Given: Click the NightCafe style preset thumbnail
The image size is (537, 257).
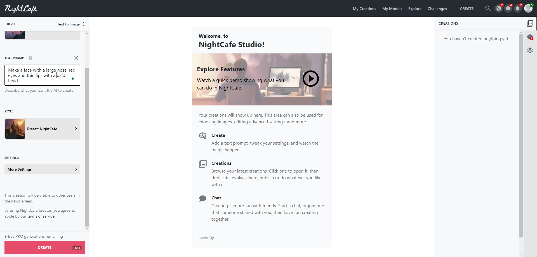Looking at the screenshot, I should tap(15, 129).
